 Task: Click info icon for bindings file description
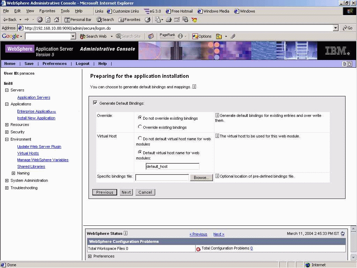point(217,176)
